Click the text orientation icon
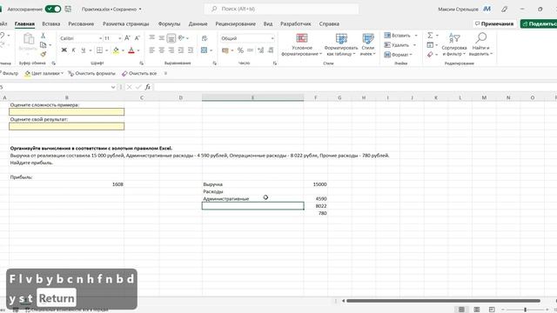Image resolution: width=557 pixels, height=313 pixels. pyautogui.click(x=182, y=37)
